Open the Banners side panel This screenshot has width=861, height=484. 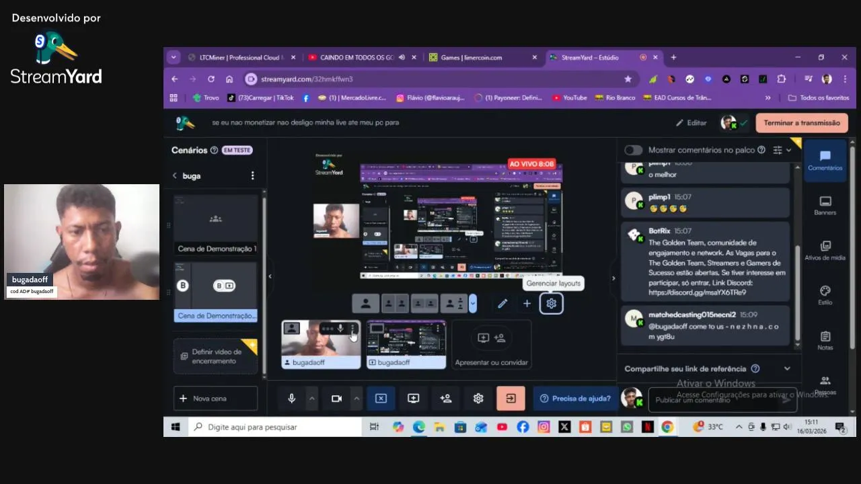coord(825,206)
